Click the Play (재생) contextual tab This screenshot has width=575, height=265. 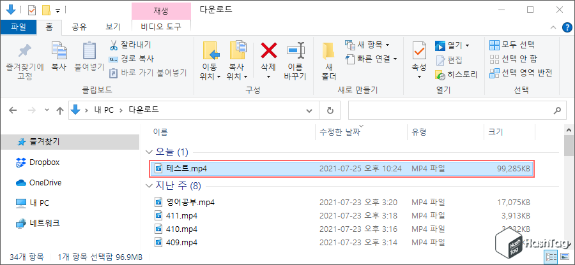pos(161,10)
